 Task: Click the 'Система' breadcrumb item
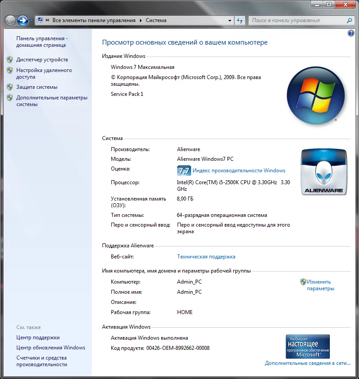(x=156, y=20)
